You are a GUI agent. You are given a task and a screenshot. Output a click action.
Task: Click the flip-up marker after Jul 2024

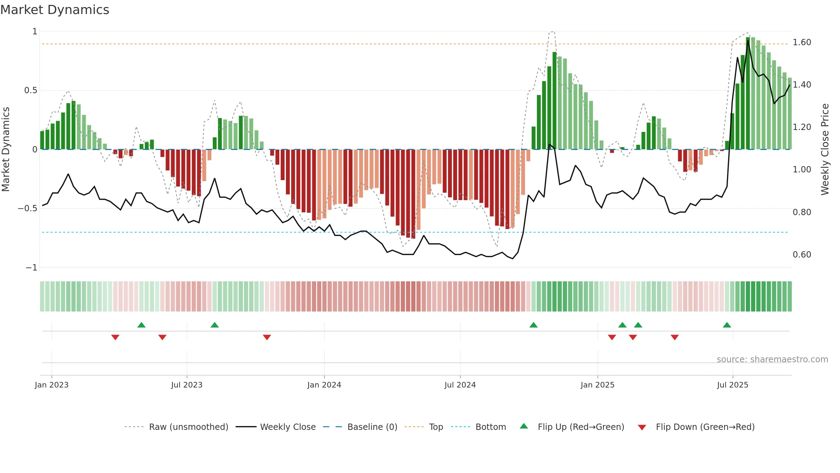[x=533, y=325]
